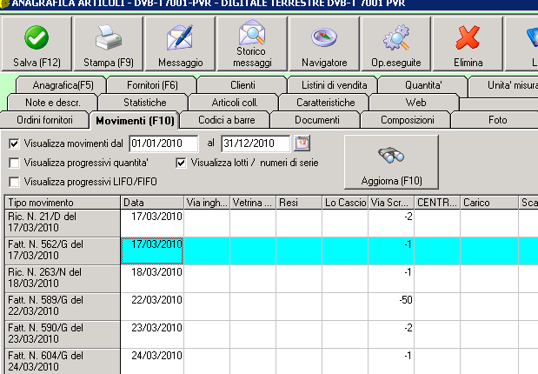The height and width of the screenshot is (374, 538).
Task: Open the Caratteristiche tab
Action: (x=325, y=103)
